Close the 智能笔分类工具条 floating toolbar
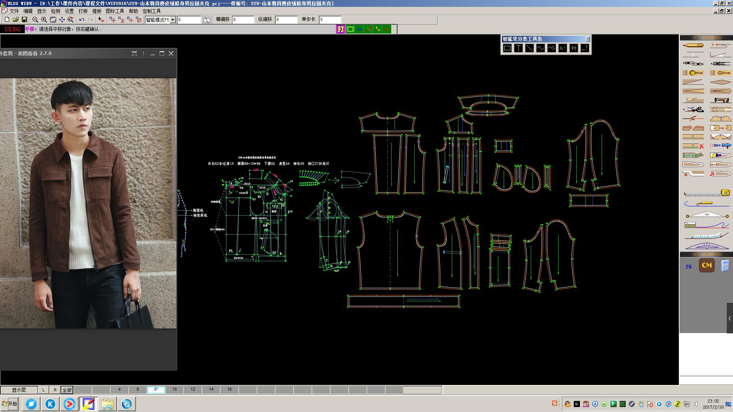Screen dimensions: 733x412 point(588,39)
